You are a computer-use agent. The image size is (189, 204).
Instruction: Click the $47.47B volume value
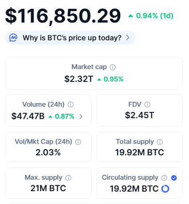click(x=28, y=116)
